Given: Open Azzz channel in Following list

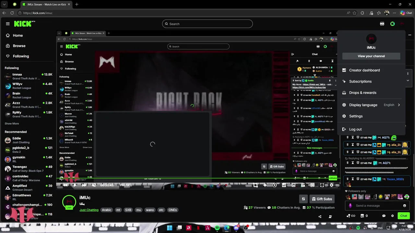Looking at the screenshot, I should (29, 105).
